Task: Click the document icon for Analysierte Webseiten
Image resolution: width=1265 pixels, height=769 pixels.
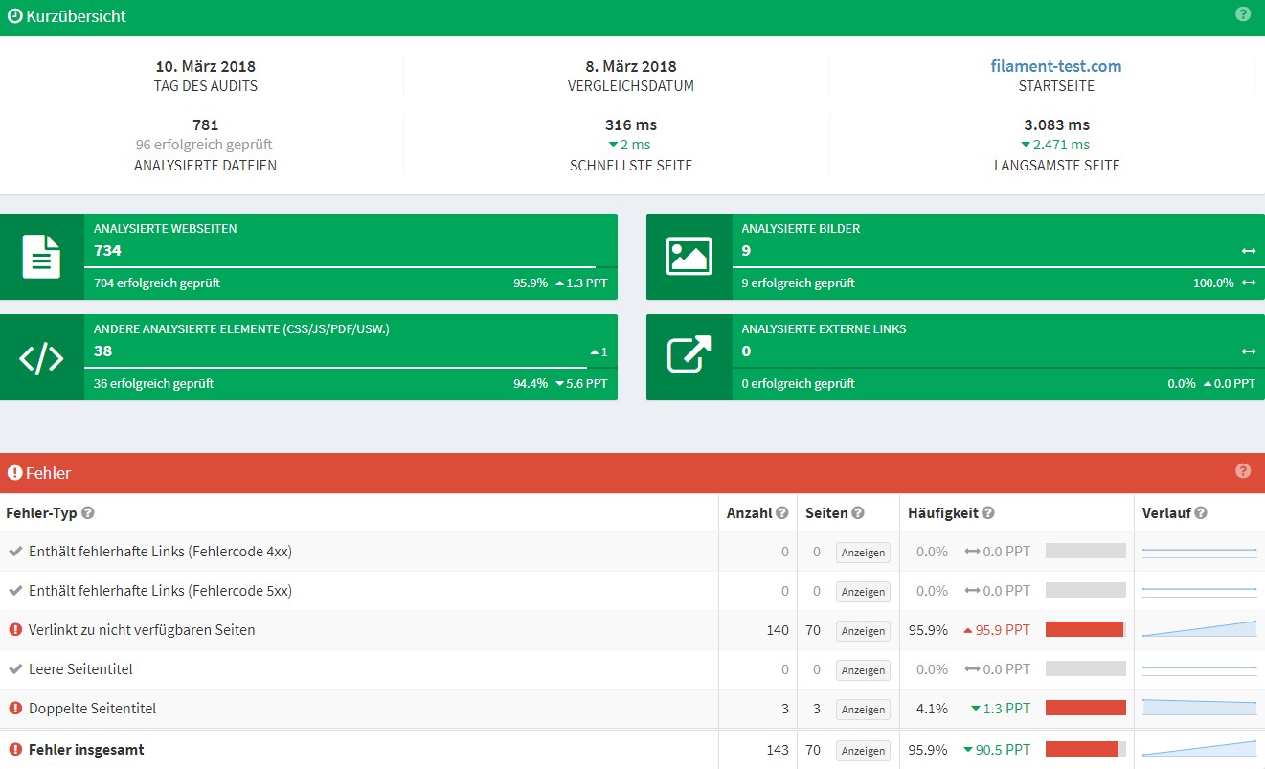Action: (41, 257)
